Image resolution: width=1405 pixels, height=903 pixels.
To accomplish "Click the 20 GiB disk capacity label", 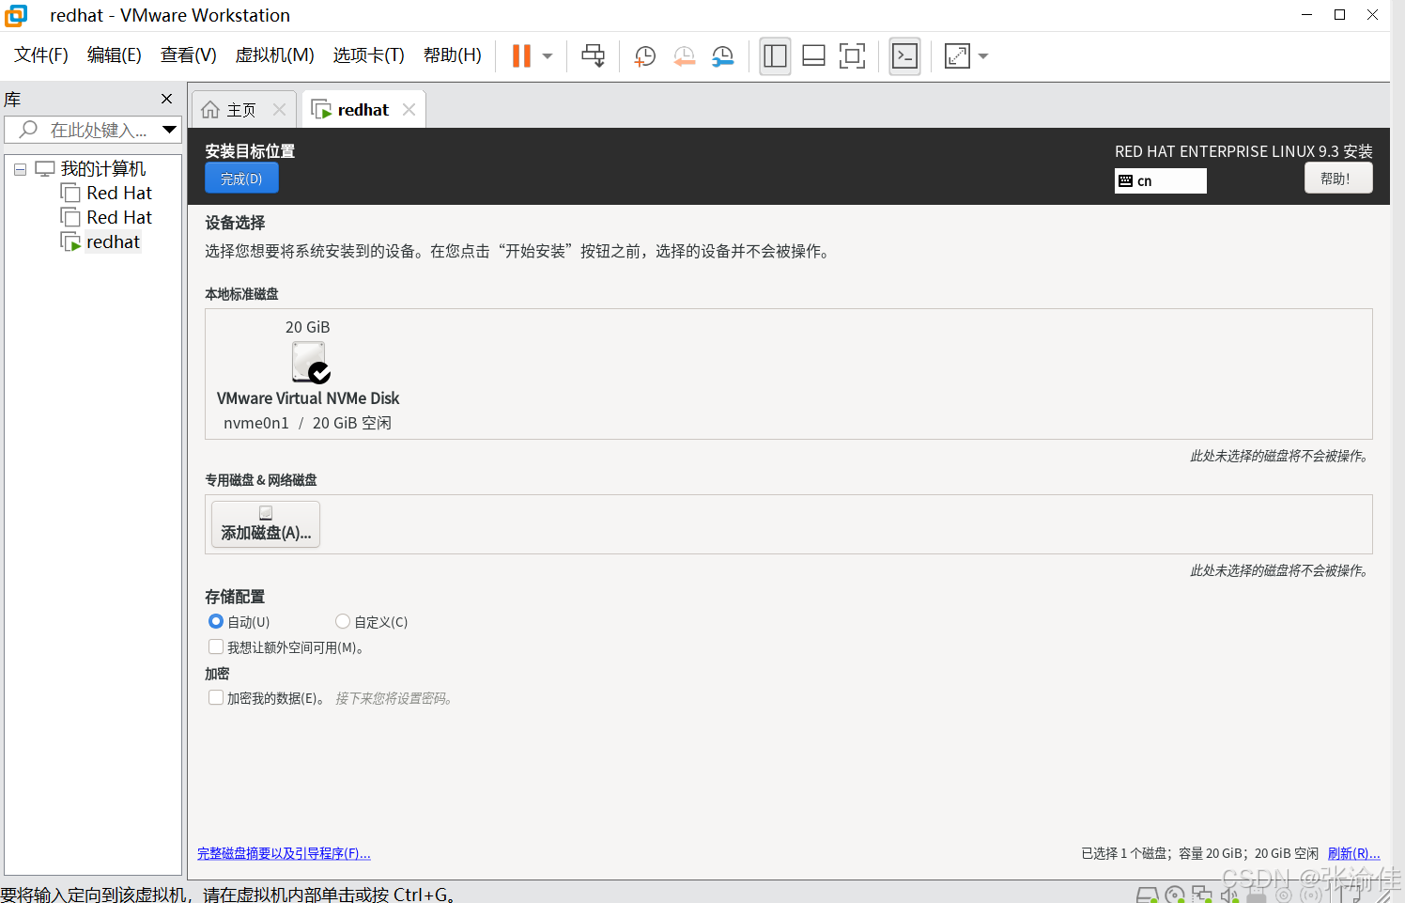I will point(307,327).
